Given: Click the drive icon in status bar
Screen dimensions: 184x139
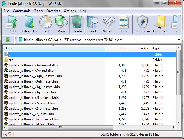Looking at the screenshot, I should [5, 134].
